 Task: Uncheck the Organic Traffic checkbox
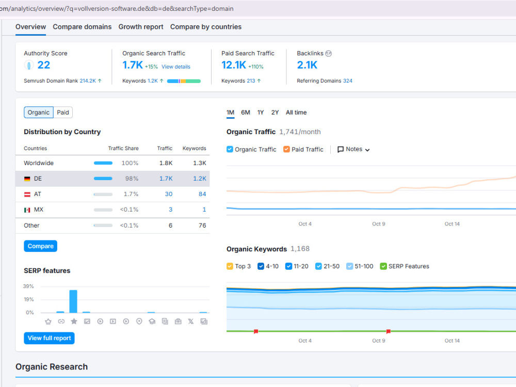[x=230, y=150]
